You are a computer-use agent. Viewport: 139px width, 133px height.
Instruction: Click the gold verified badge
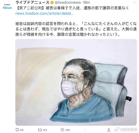tap(52, 2)
